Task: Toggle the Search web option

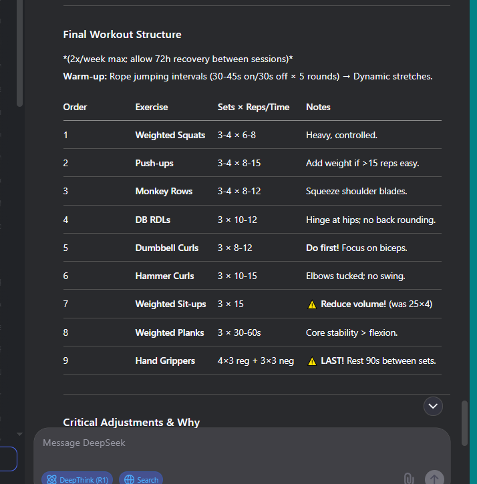Action: coord(141,479)
